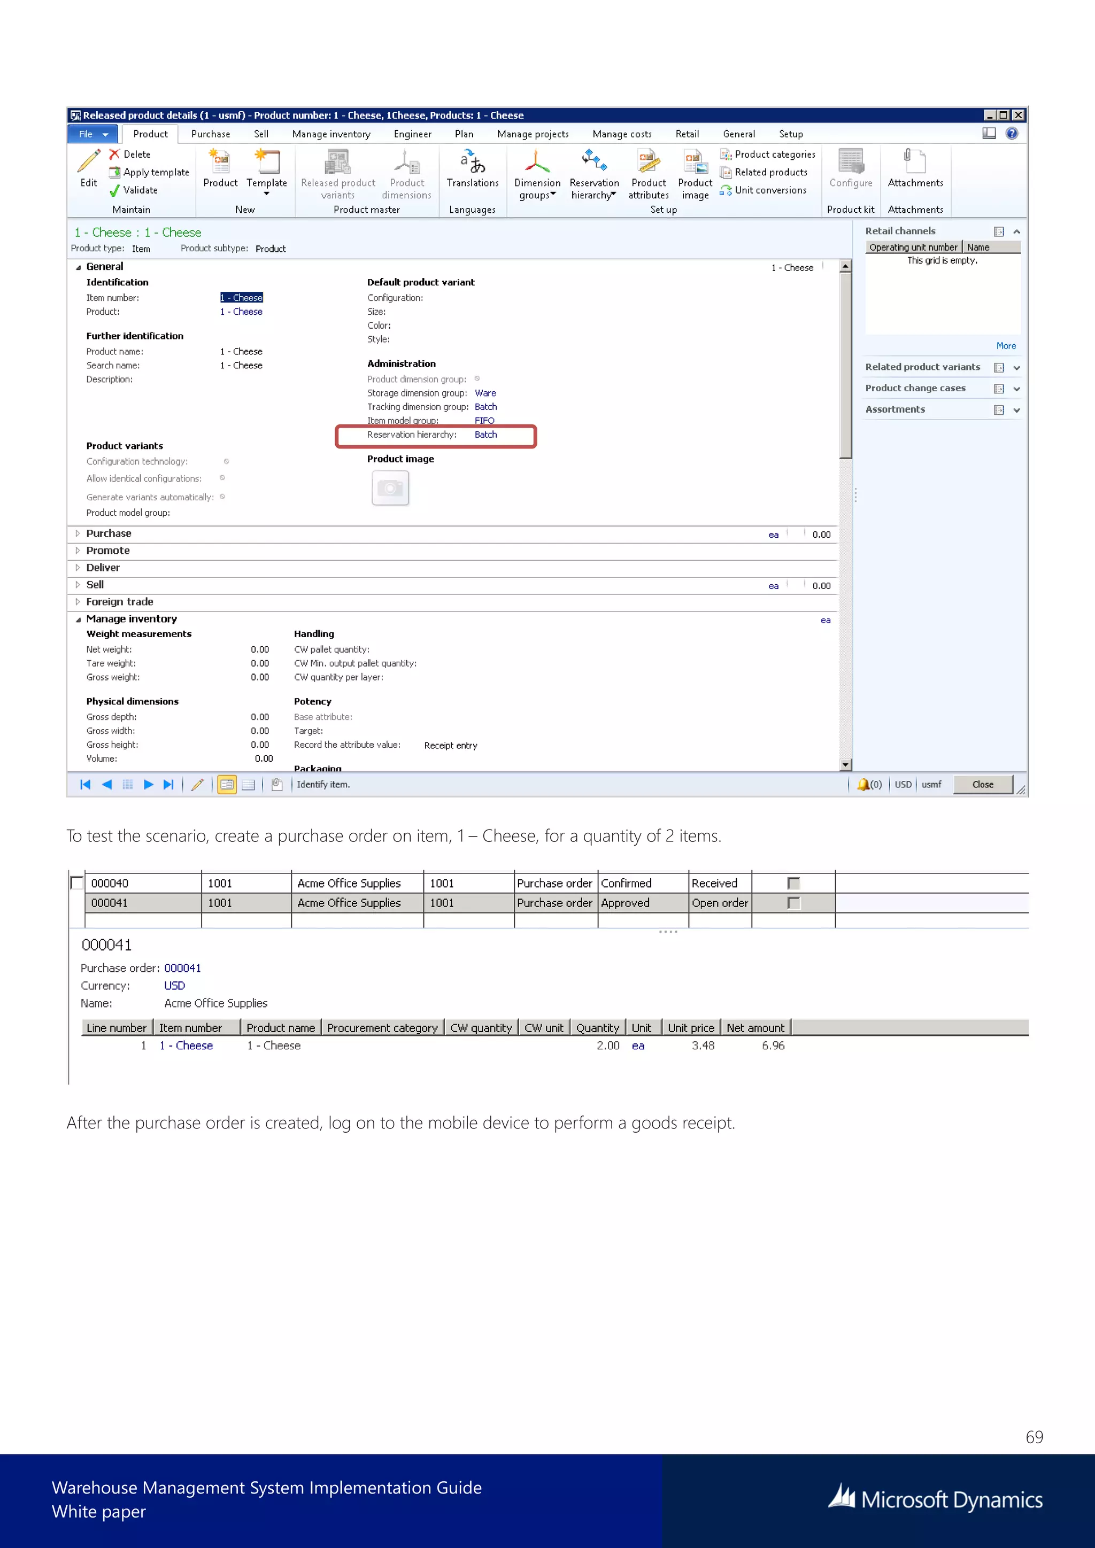Go to previous record arrow

coord(106,785)
